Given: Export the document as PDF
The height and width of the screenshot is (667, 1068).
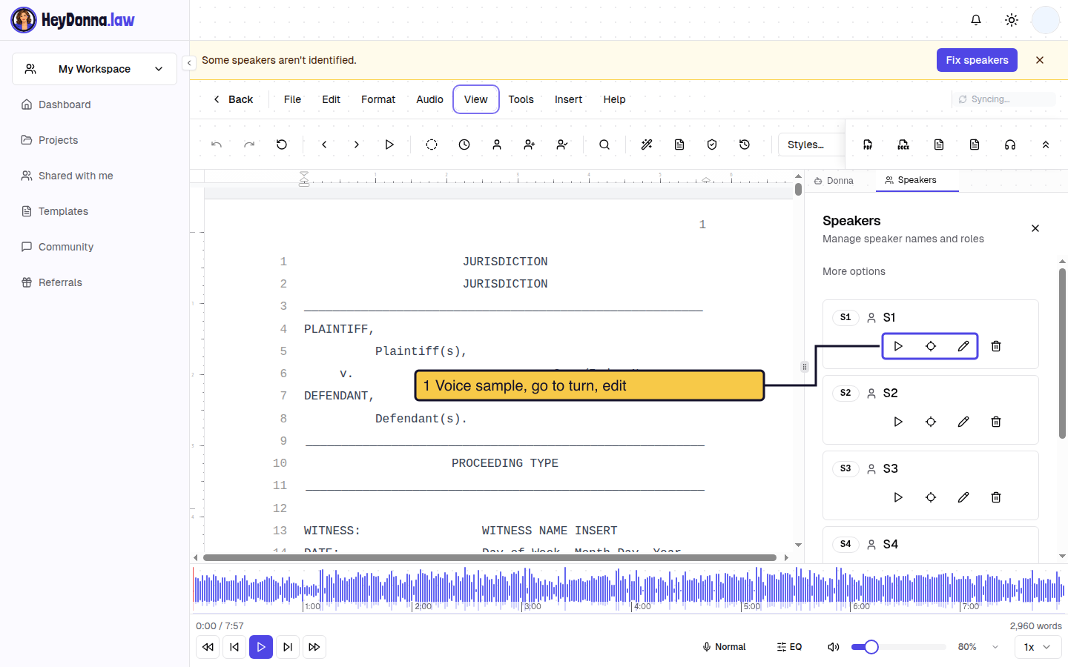Looking at the screenshot, I should [x=868, y=145].
